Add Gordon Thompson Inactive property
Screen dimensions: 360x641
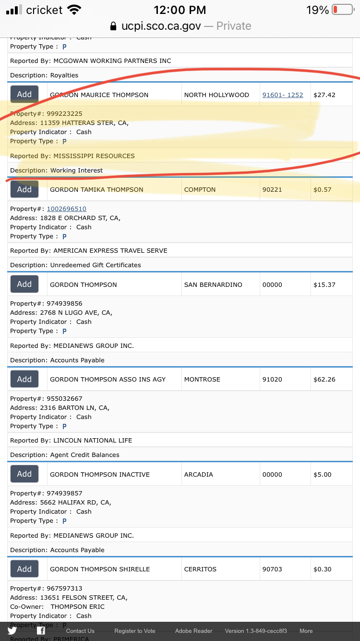[24, 474]
